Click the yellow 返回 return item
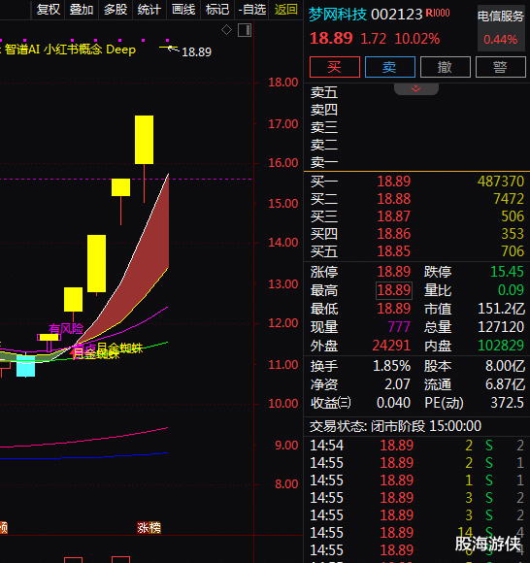Screen dimensions: 530x563 pos(285,10)
